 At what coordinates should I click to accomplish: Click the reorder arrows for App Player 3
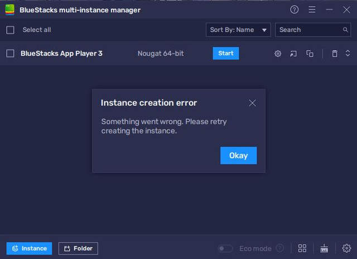click(x=348, y=53)
